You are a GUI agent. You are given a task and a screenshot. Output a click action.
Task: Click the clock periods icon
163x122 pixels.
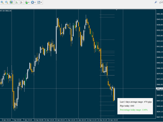click(x=32, y=2)
